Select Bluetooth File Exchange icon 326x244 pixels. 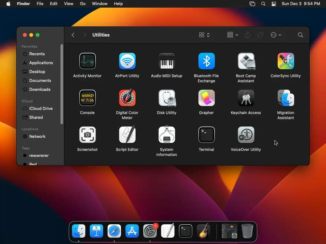(x=206, y=61)
